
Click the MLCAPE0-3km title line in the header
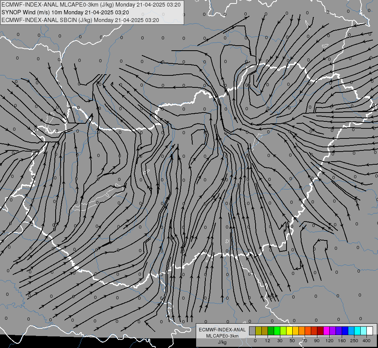91,5
